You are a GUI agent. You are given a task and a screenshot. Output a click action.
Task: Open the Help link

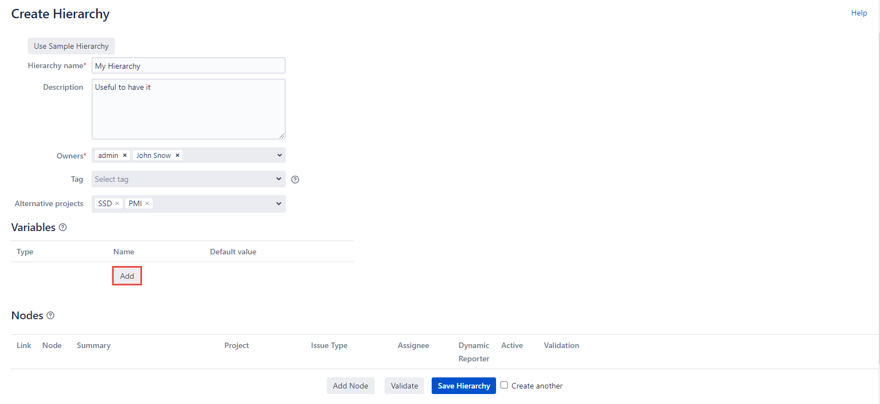858,13
